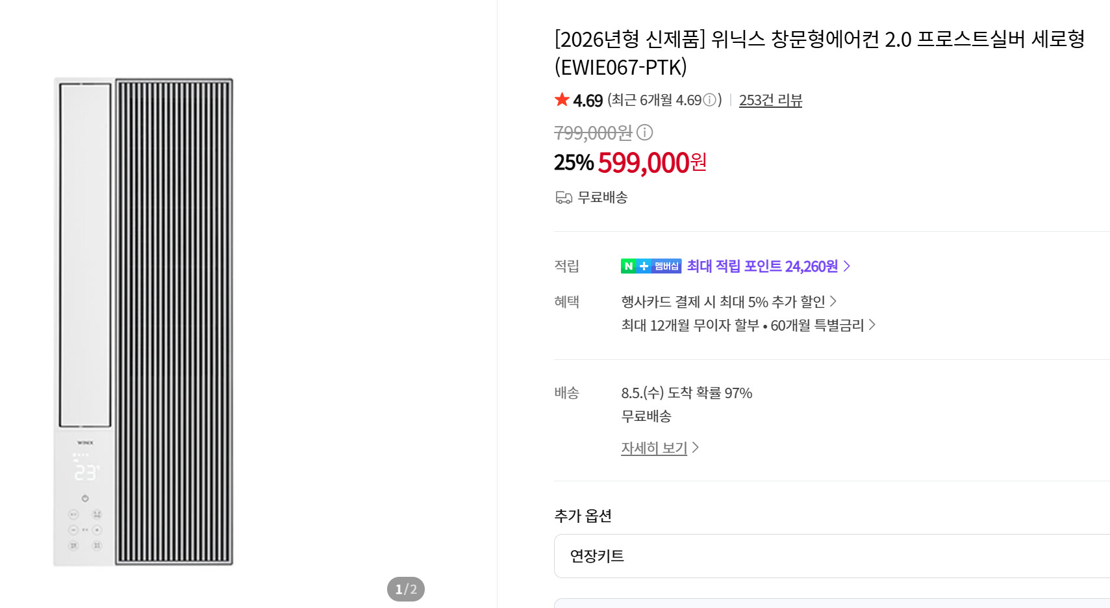Open the 연장키트 additional option dropdown
The width and height of the screenshot is (1110, 608).
[x=831, y=556]
